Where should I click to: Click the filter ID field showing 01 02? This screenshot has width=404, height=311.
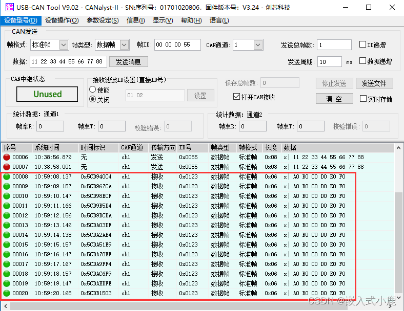click(x=155, y=95)
